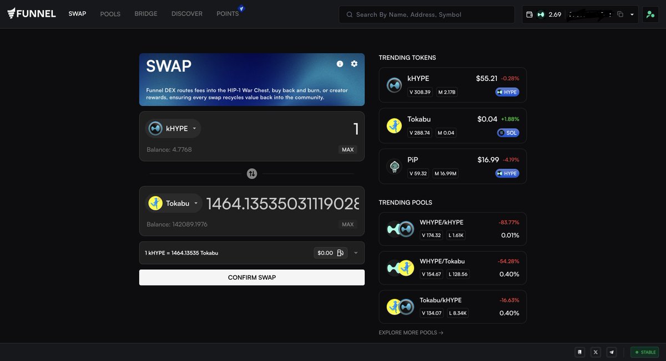Open swap settings gear
The height and width of the screenshot is (361, 666).
[354, 64]
